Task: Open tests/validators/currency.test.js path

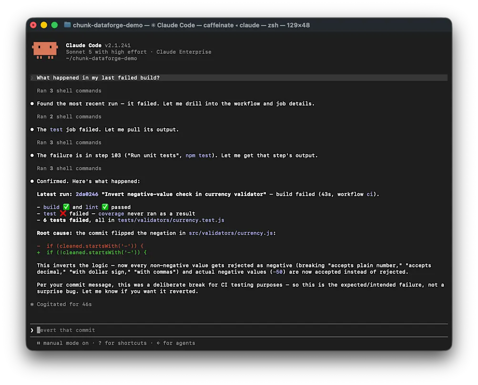Action: (171, 220)
